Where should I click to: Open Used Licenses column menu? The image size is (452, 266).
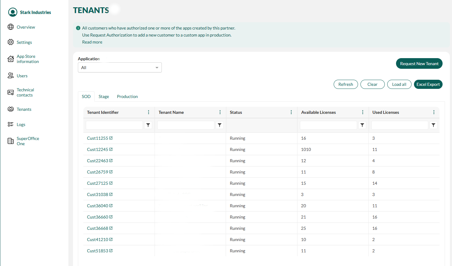point(434,112)
